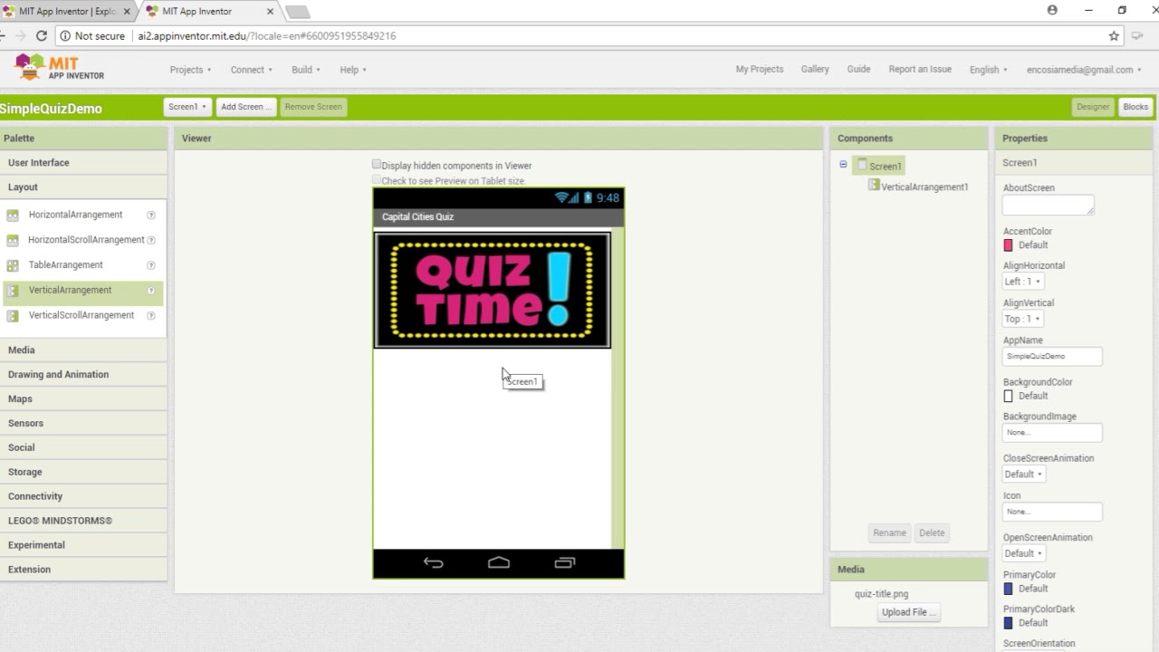Open the Connect menu
This screenshot has height=652, width=1159.
251,70
